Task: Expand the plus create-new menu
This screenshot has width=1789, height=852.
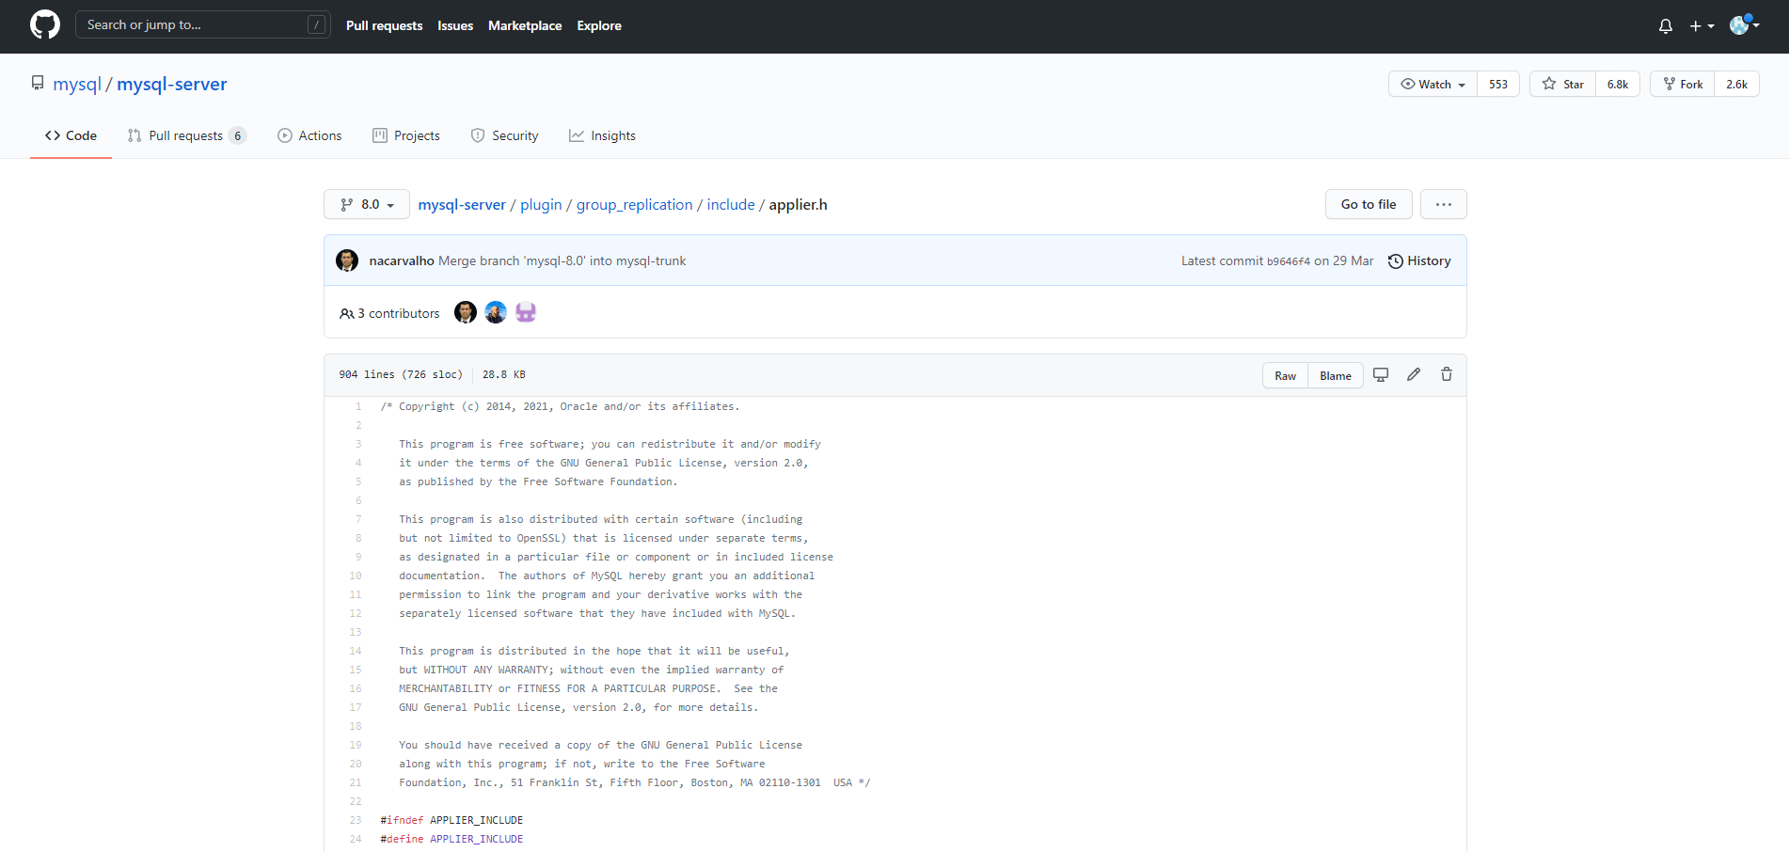Action: 1702,26
